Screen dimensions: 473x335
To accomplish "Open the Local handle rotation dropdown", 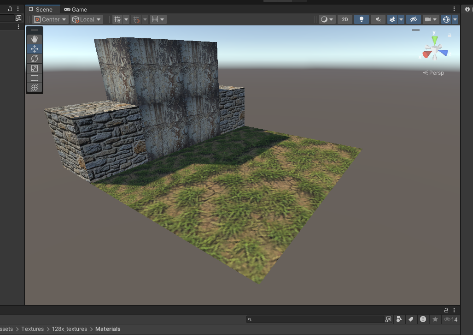I will pyautogui.click(x=87, y=19).
